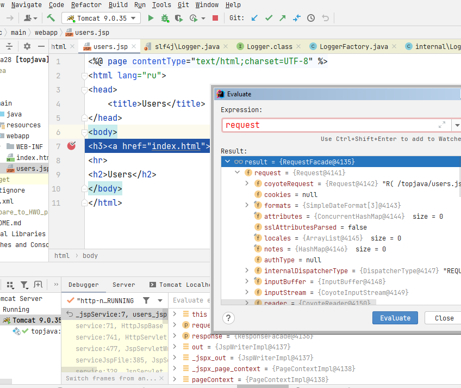This screenshot has height=388, width=461.
Task: Expand the pageContext variable
Action: click(175, 379)
